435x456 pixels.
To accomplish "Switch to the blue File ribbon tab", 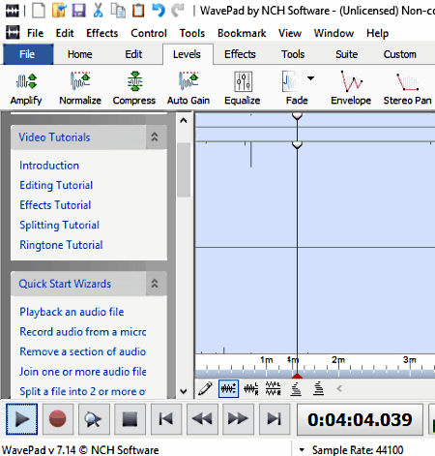I will tap(28, 54).
